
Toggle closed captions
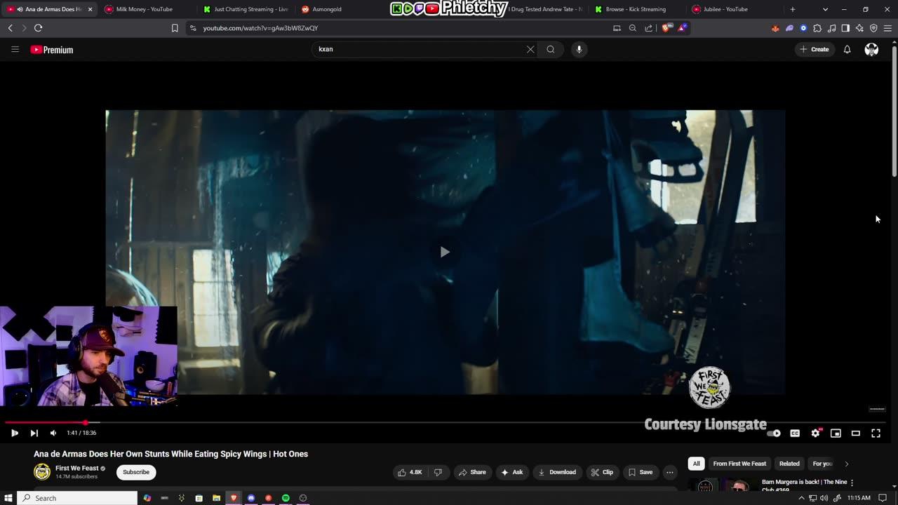coord(795,433)
